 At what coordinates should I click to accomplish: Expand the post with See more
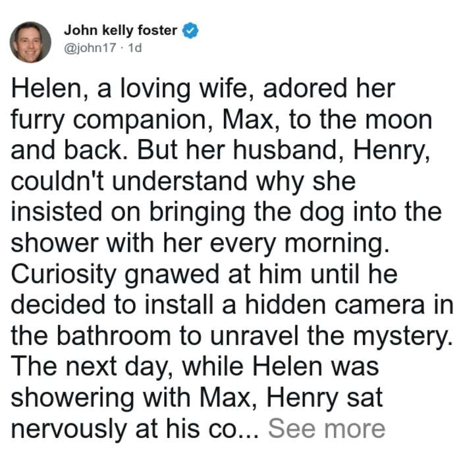(327, 429)
